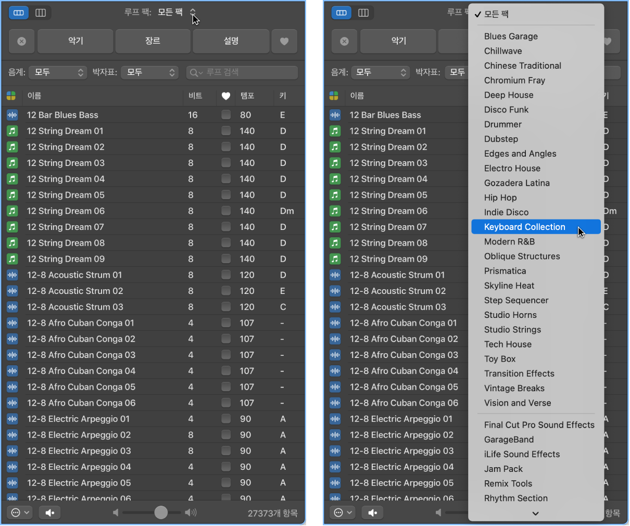Screen dimensions: 630x526
Task: Click blue waveform icon of 12-8 Acoustic Strum 01, left panel
Action: point(12,275)
